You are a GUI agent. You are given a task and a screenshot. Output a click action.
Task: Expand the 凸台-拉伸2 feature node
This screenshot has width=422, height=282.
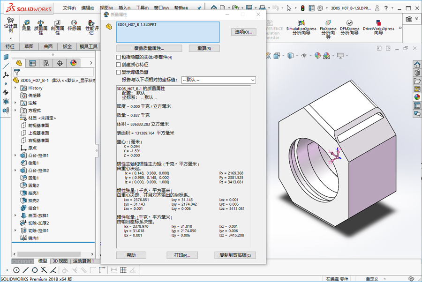pyautogui.click(x=15, y=171)
